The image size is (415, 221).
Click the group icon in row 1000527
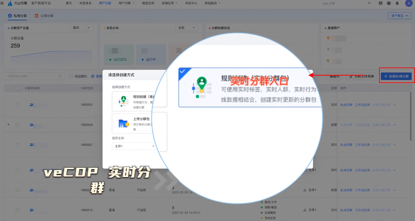(31, 145)
